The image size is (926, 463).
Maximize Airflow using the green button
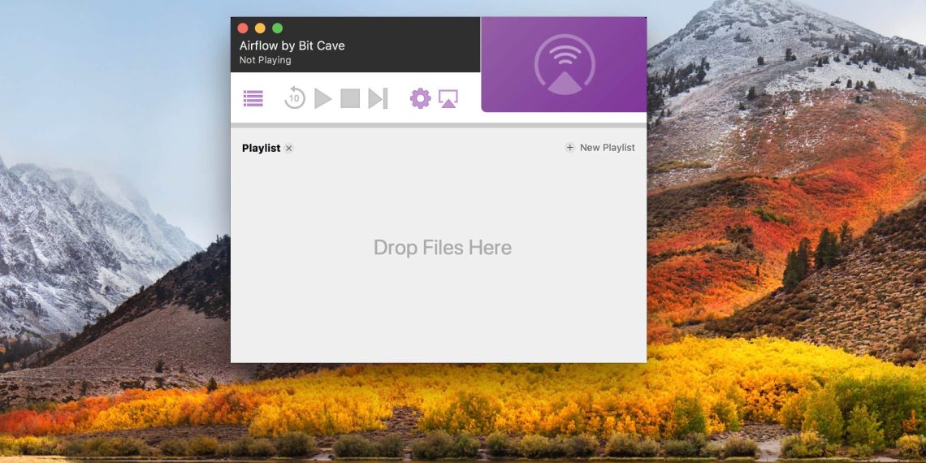click(277, 28)
